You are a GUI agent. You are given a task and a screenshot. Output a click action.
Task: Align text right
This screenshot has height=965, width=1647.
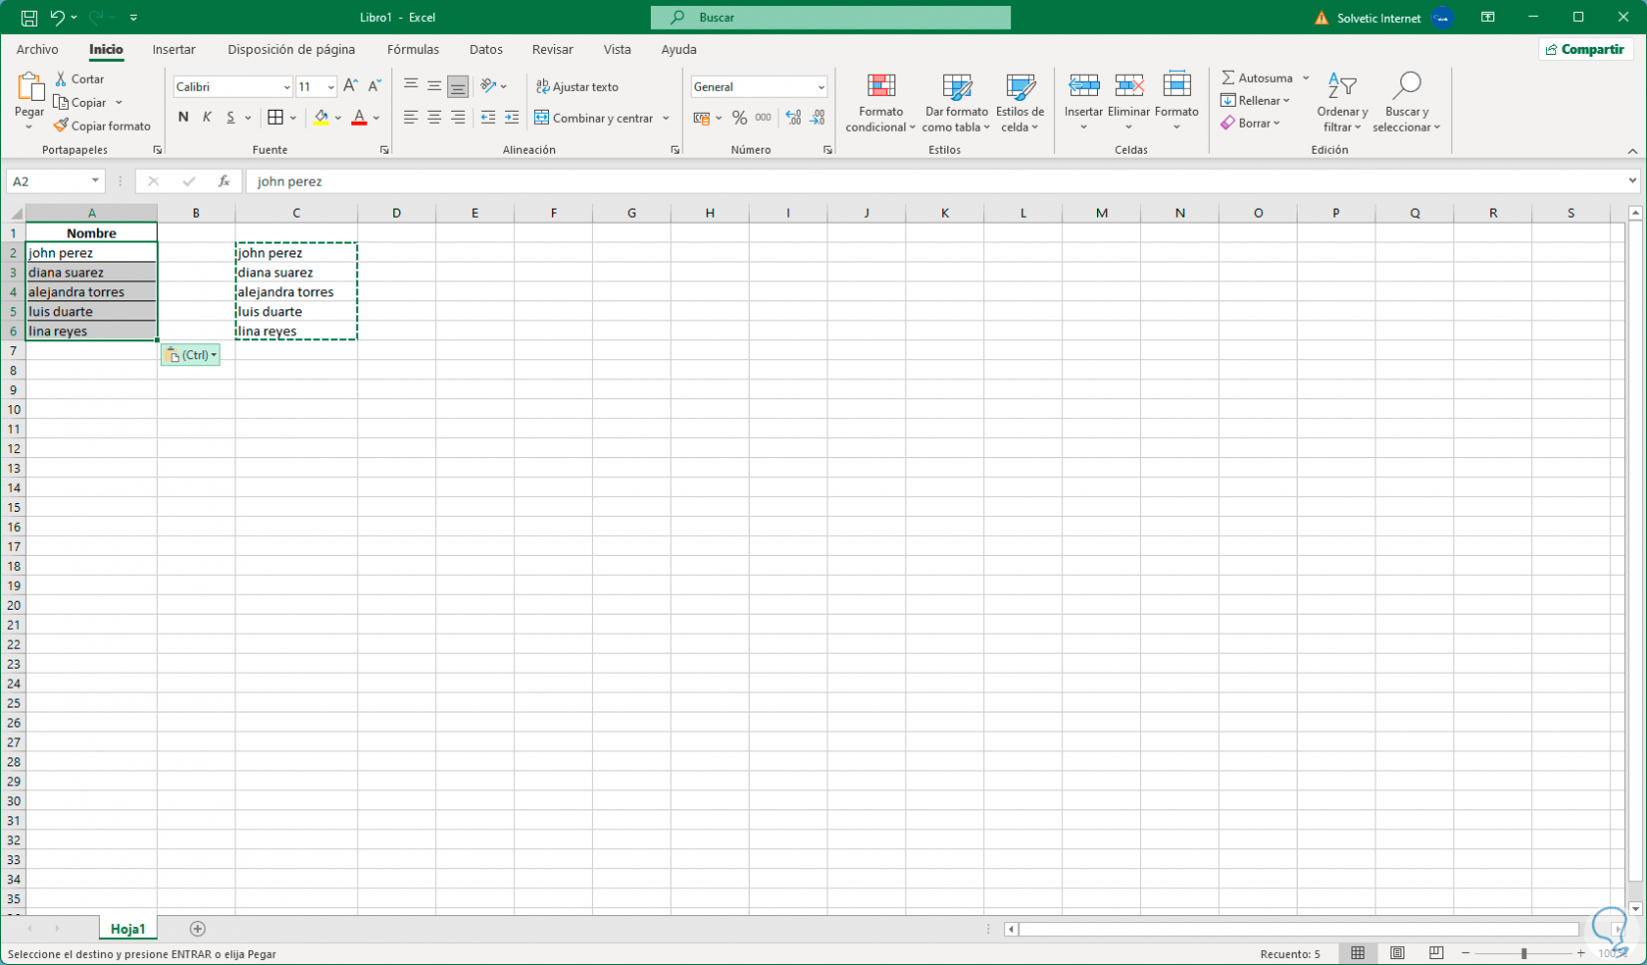pyautogui.click(x=458, y=118)
